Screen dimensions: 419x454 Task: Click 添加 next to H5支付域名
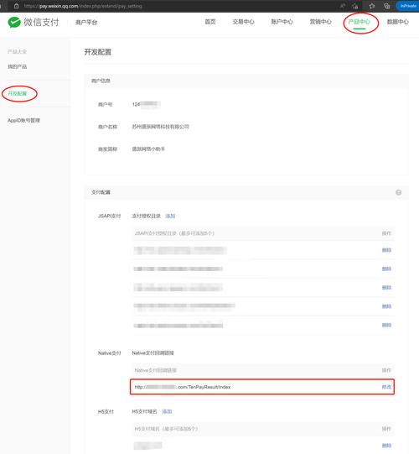[167, 411]
